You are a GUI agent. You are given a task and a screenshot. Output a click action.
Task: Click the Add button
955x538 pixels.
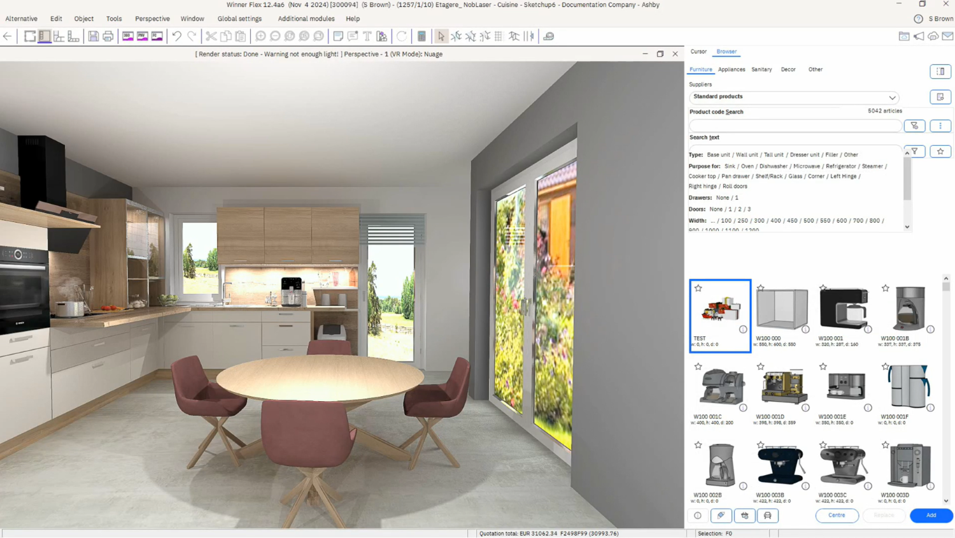(931, 516)
